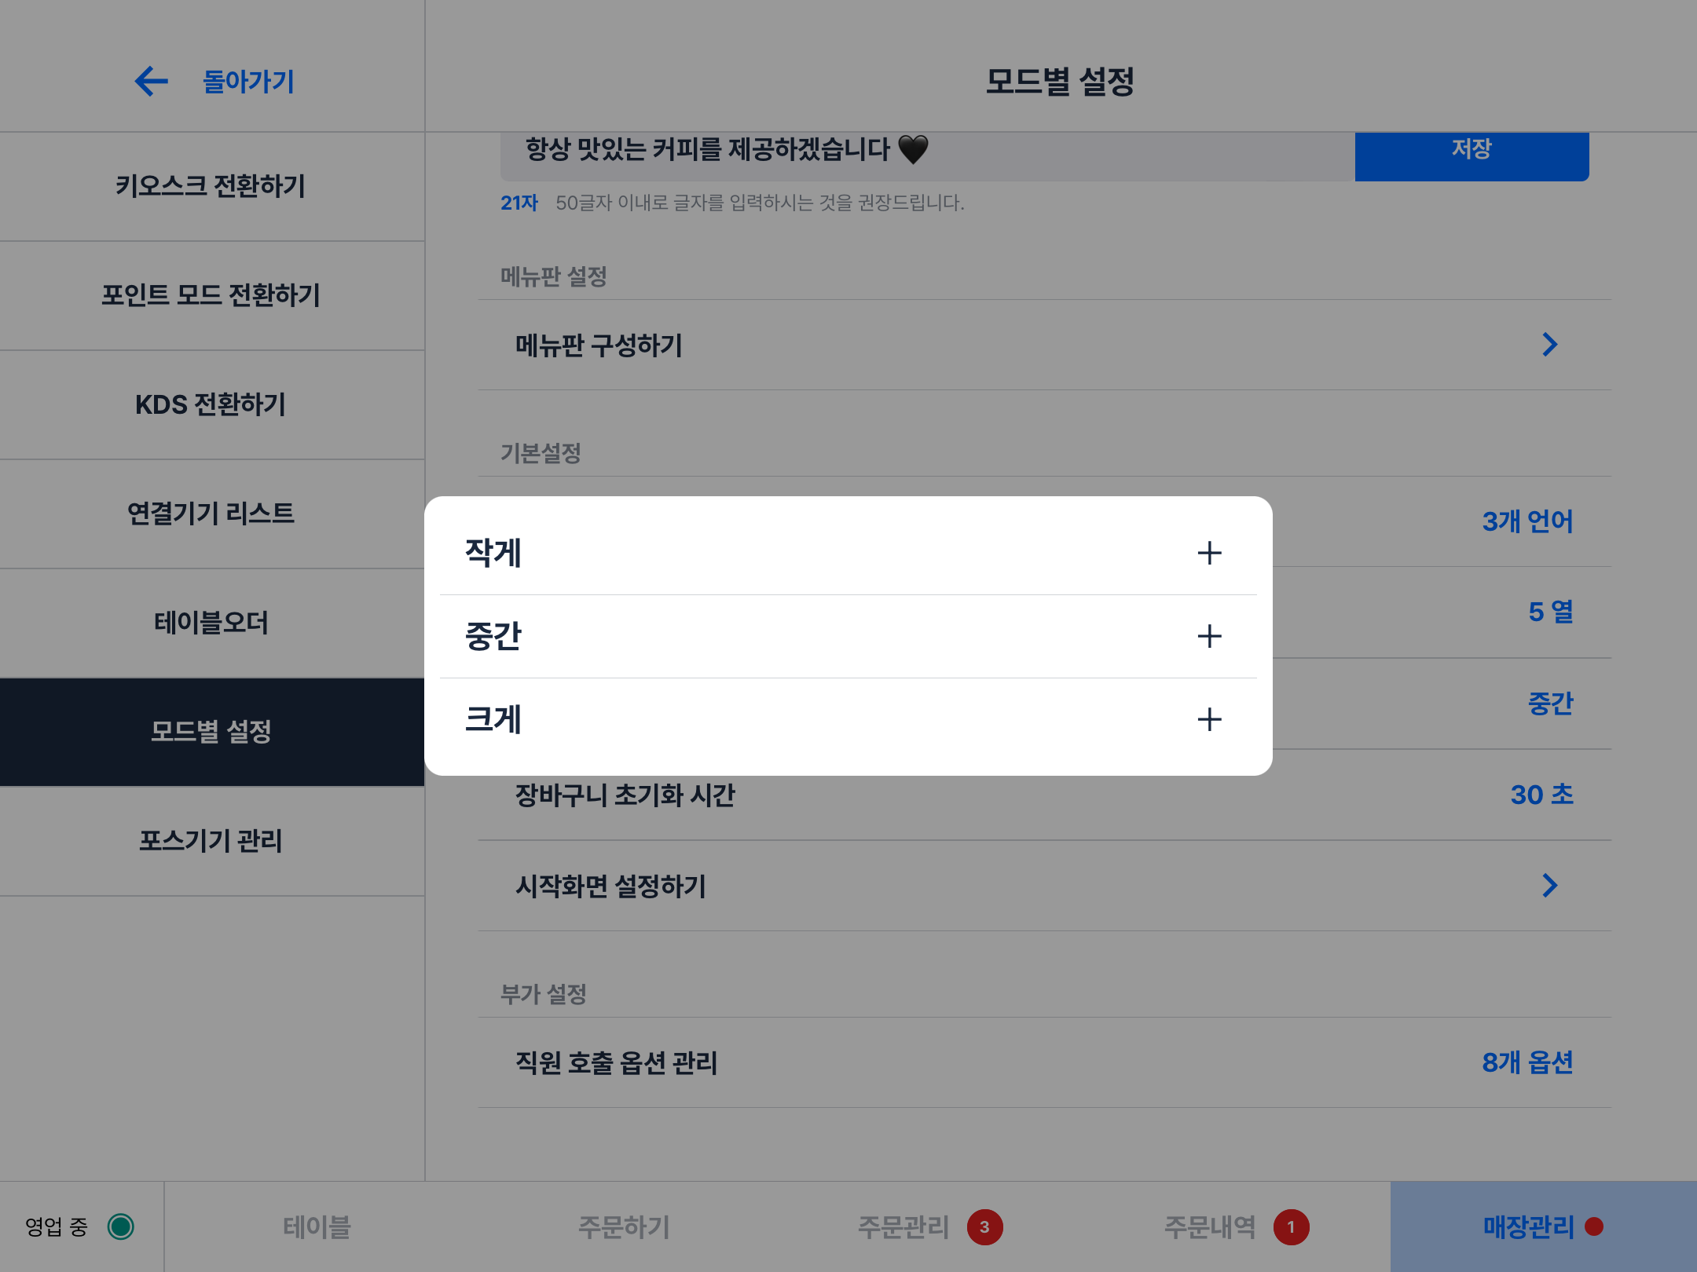This screenshot has width=1697, height=1272.
Task: Open the 3개 언어 selector
Action: click(x=1527, y=521)
